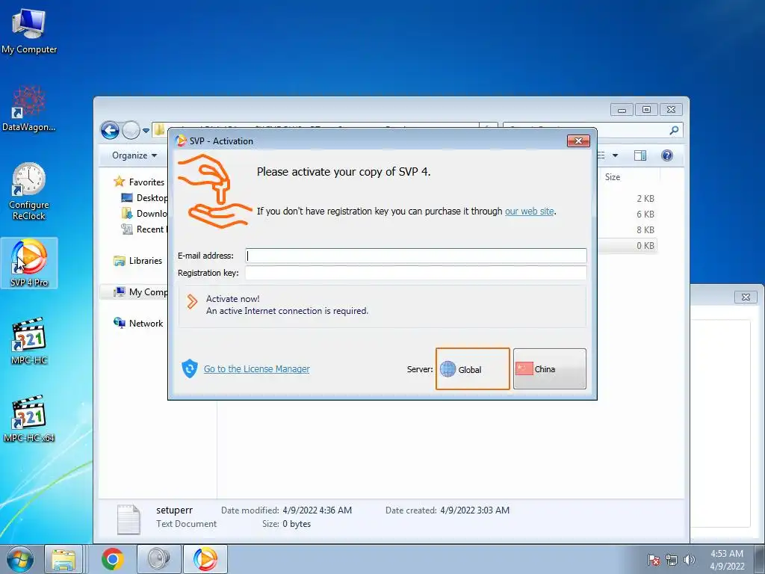Open Explorer help question mark icon
The height and width of the screenshot is (574, 765).
tap(667, 155)
